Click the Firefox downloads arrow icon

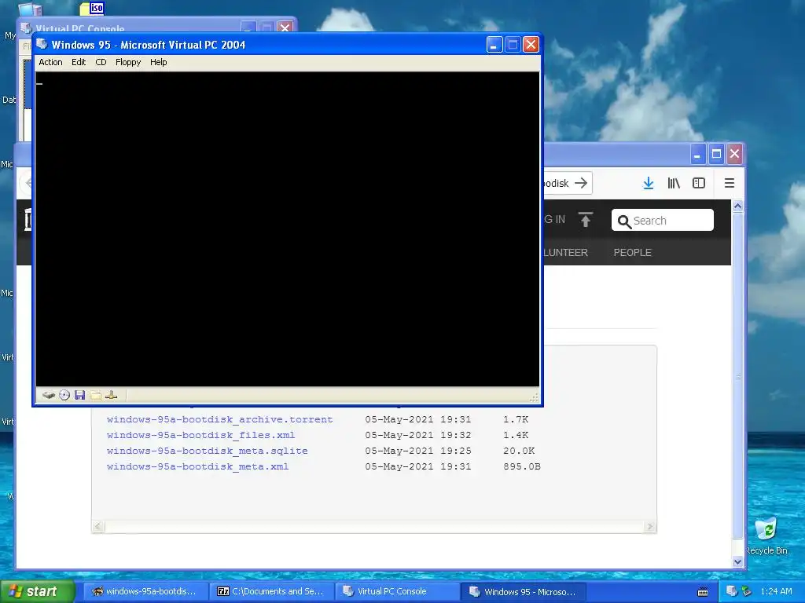649,183
